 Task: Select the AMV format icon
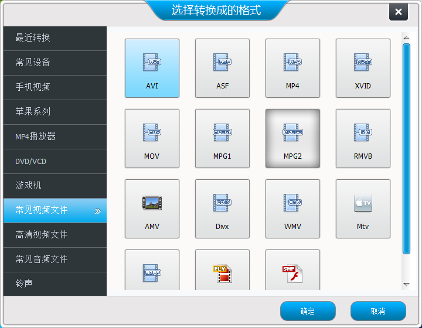pyautogui.click(x=152, y=203)
